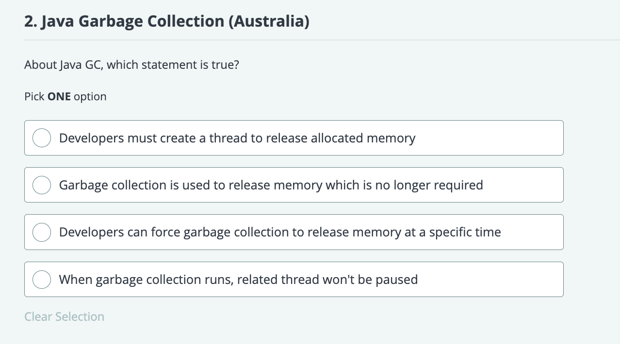Click the question 'About Java GC, which statement is true?'
The image size is (620, 344).
[x=131, y=65]
